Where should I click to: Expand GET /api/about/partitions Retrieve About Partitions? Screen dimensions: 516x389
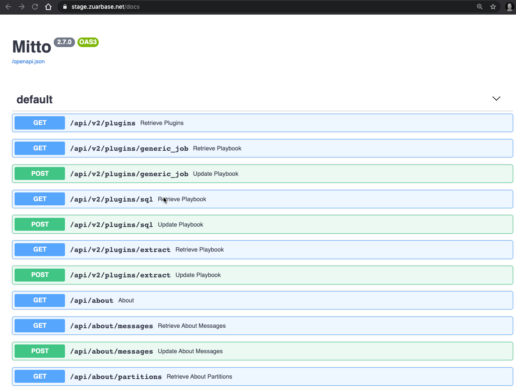pyautogui.click(x=262, y=377)
